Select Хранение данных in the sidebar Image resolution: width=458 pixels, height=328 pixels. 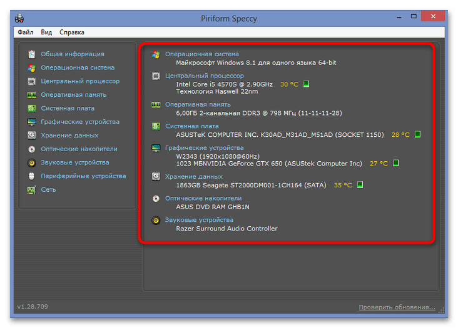69,136
